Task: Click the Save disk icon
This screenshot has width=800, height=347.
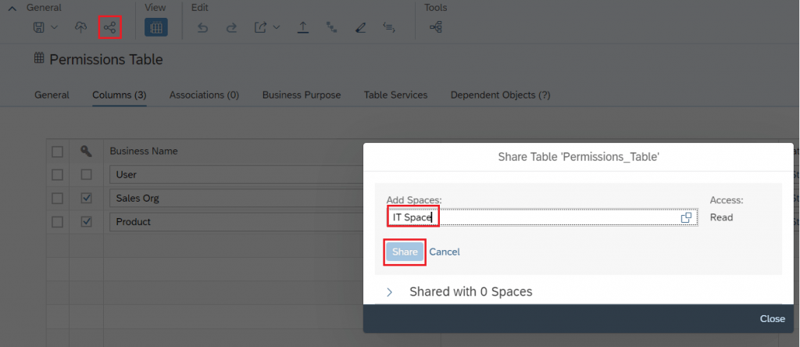Action: pyautogui.click(x=39, y=27)
